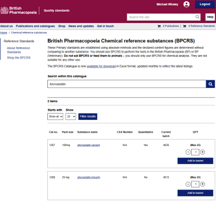Add atorvastatin impurity to basket

(195, 193)
